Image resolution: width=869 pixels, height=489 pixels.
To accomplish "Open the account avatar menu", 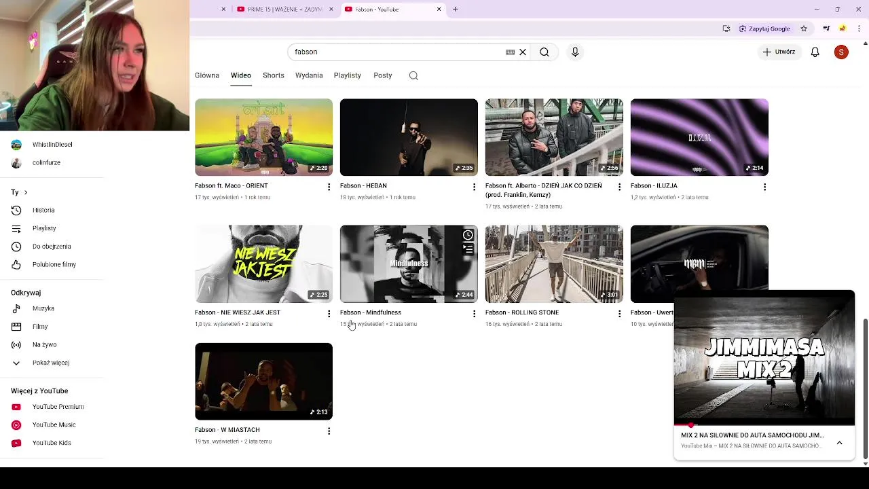I will click(841, 52).
